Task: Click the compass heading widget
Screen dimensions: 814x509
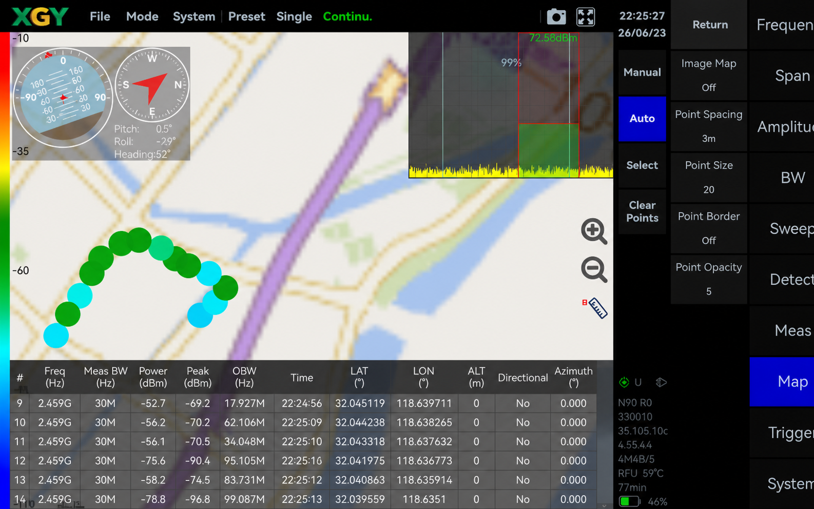Action: [152, 85]
